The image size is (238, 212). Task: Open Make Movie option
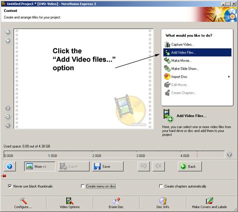click(x=181, y=61)
